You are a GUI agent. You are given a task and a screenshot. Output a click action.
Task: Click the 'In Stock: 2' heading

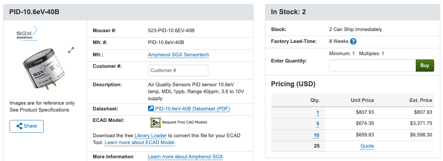[x=288, y=12]
